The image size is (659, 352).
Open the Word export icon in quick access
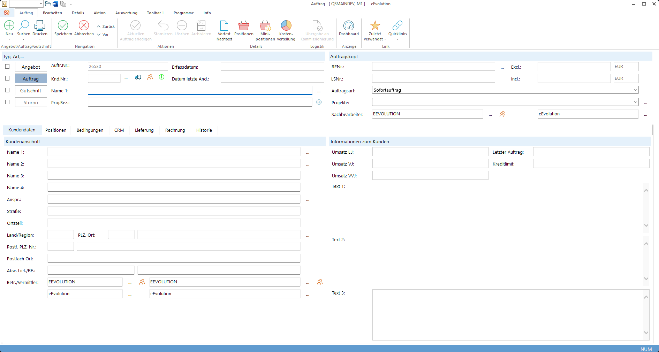point(55,4)
